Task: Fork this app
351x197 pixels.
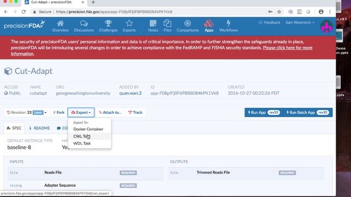Action: click(x=59, y=112)
